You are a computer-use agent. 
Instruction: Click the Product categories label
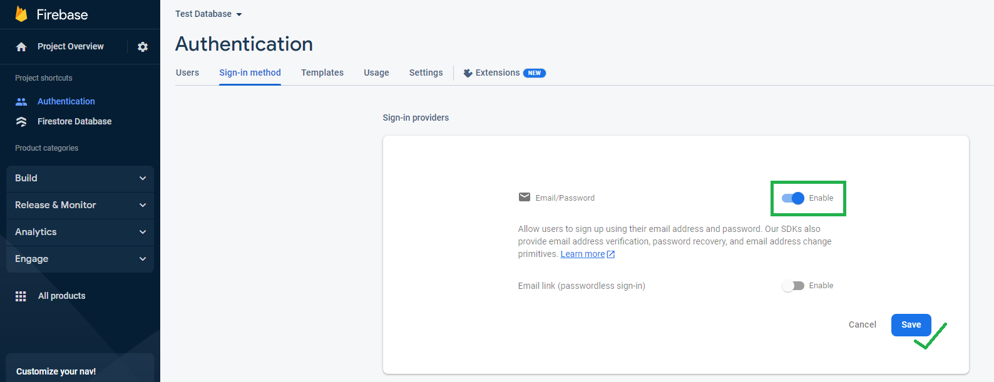pyautogui.click(x=47, y=148)
